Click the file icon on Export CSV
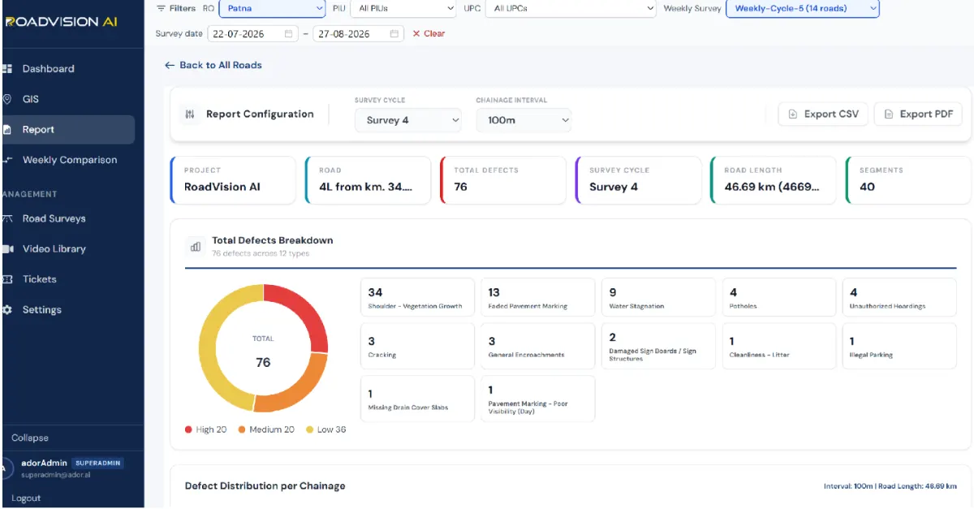 793,114
